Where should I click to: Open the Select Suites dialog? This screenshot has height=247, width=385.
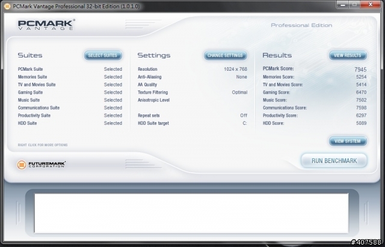point(103,55)
